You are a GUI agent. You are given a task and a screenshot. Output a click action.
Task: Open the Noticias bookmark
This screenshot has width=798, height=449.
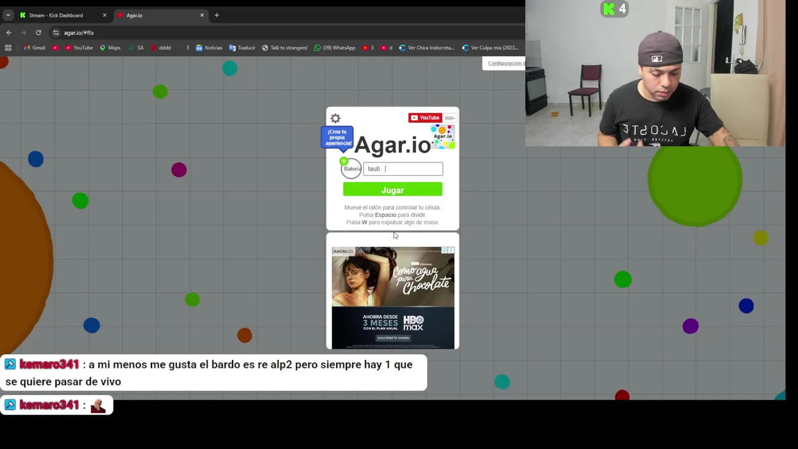209,47
